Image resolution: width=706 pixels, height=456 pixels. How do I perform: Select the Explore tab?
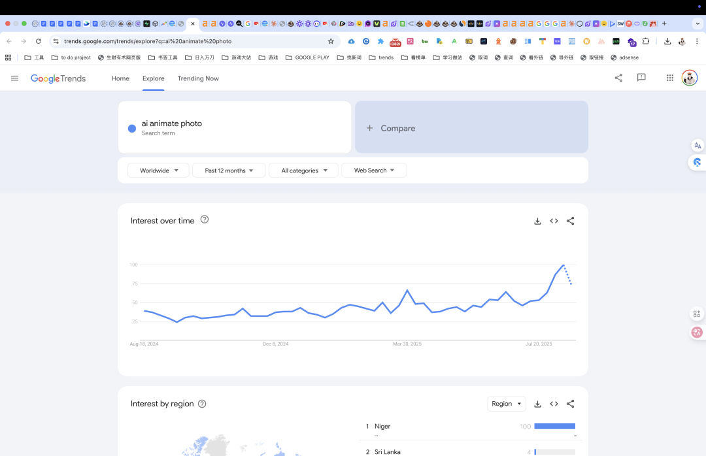154,78
